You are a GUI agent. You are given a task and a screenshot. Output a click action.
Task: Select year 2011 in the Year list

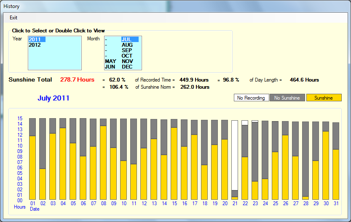click(x=35, y=39)
